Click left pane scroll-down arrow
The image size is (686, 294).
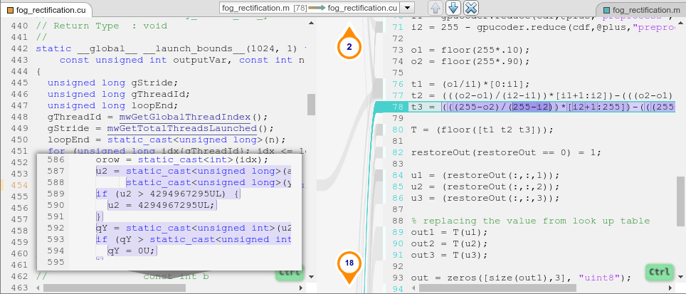[x=311, y=277]
